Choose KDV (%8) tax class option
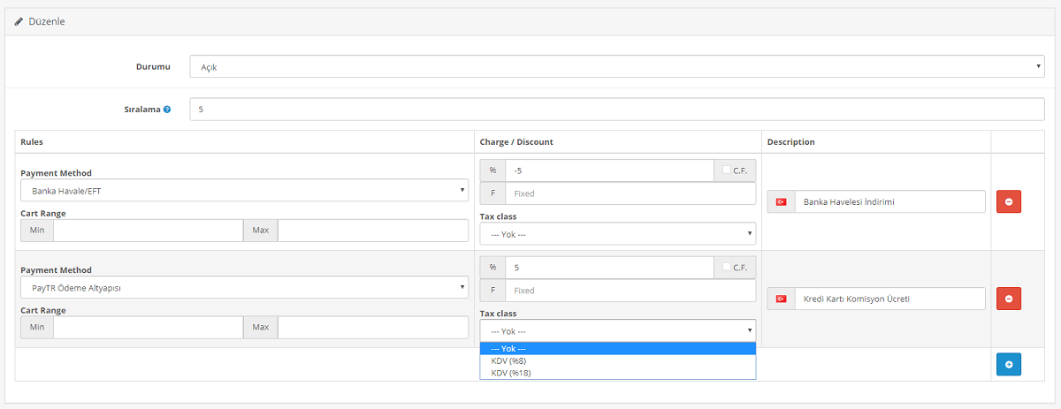The width and height of the screenshot is (1061, 409). point(618,360)
